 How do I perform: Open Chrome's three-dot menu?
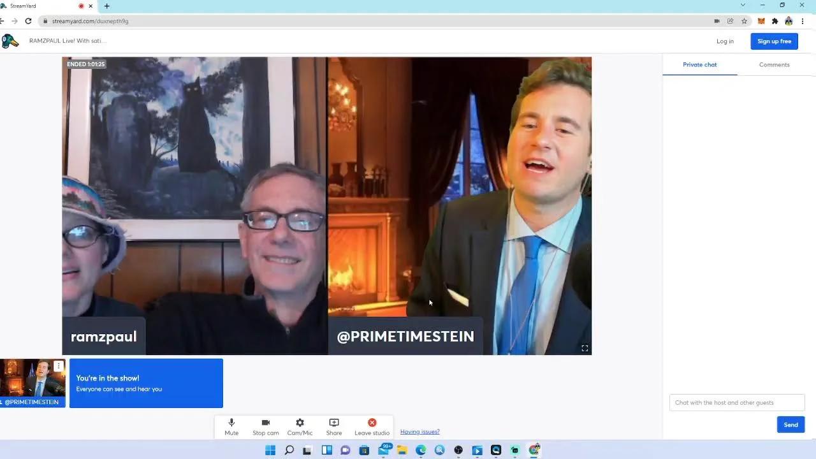point(803,21)
